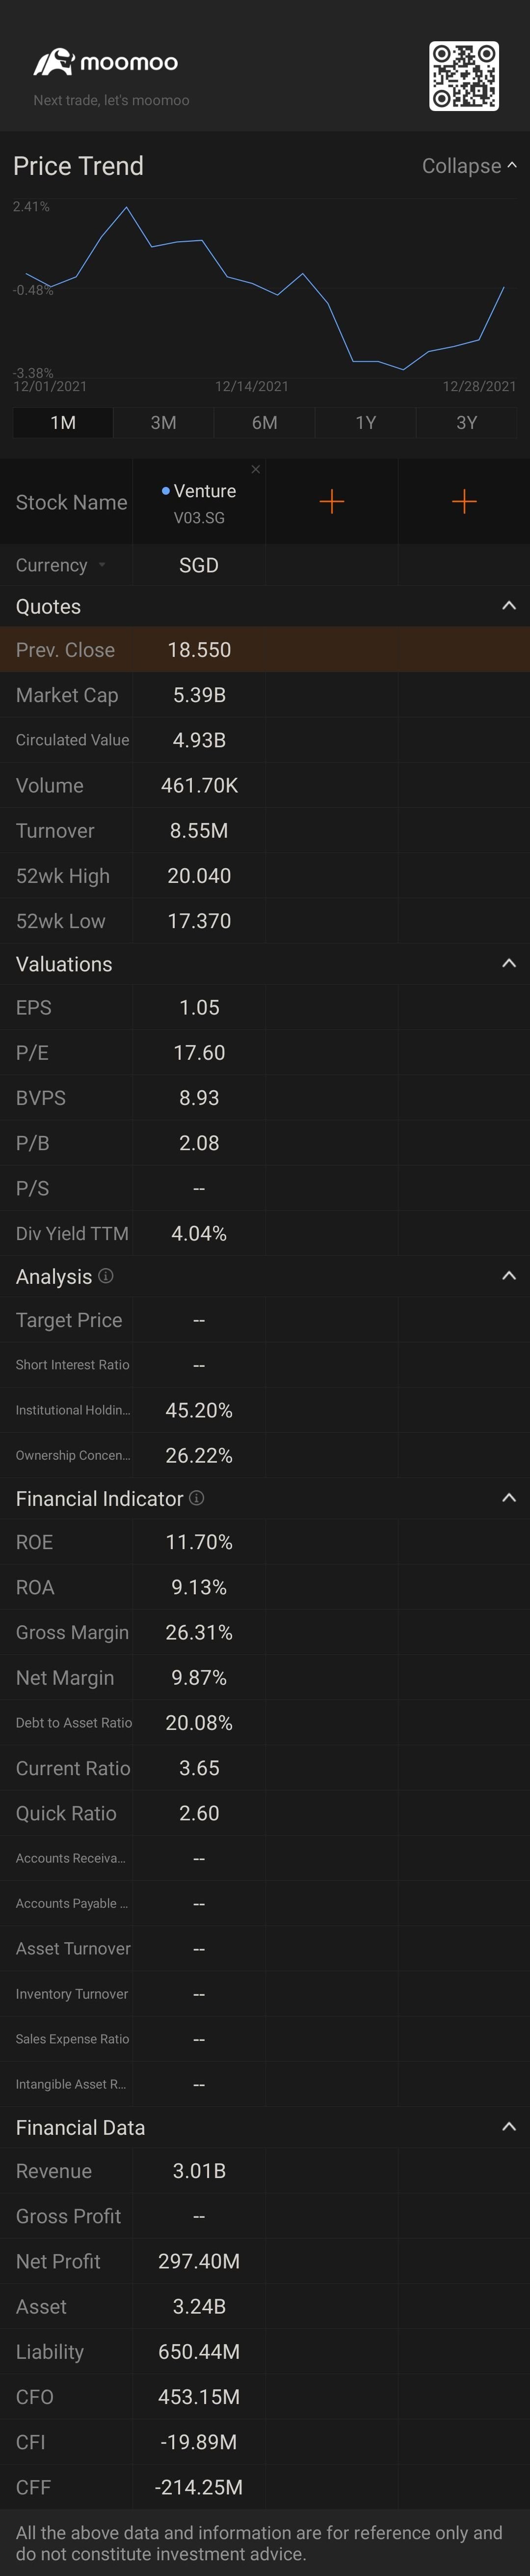Image resolution: width=530 pixels, height=2576 pixels.
Task: Open the QR code image
Action: [464, 76]
